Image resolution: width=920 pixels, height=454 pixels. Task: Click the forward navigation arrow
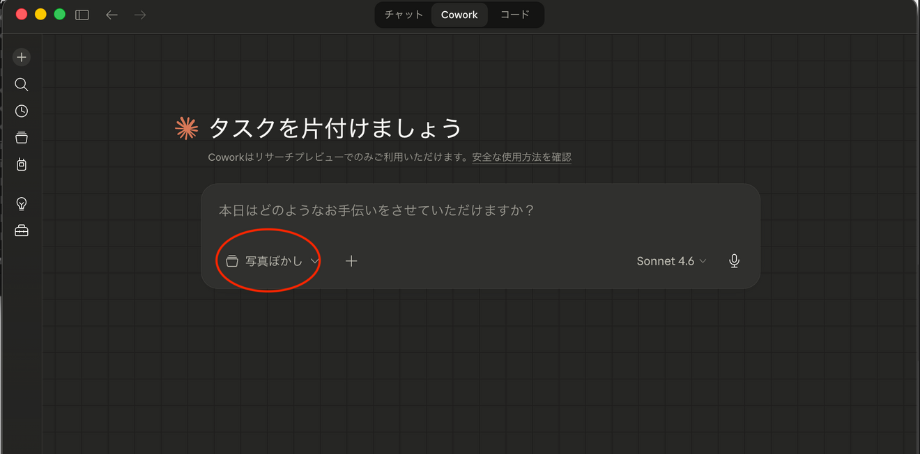click(x=139, y=14)
